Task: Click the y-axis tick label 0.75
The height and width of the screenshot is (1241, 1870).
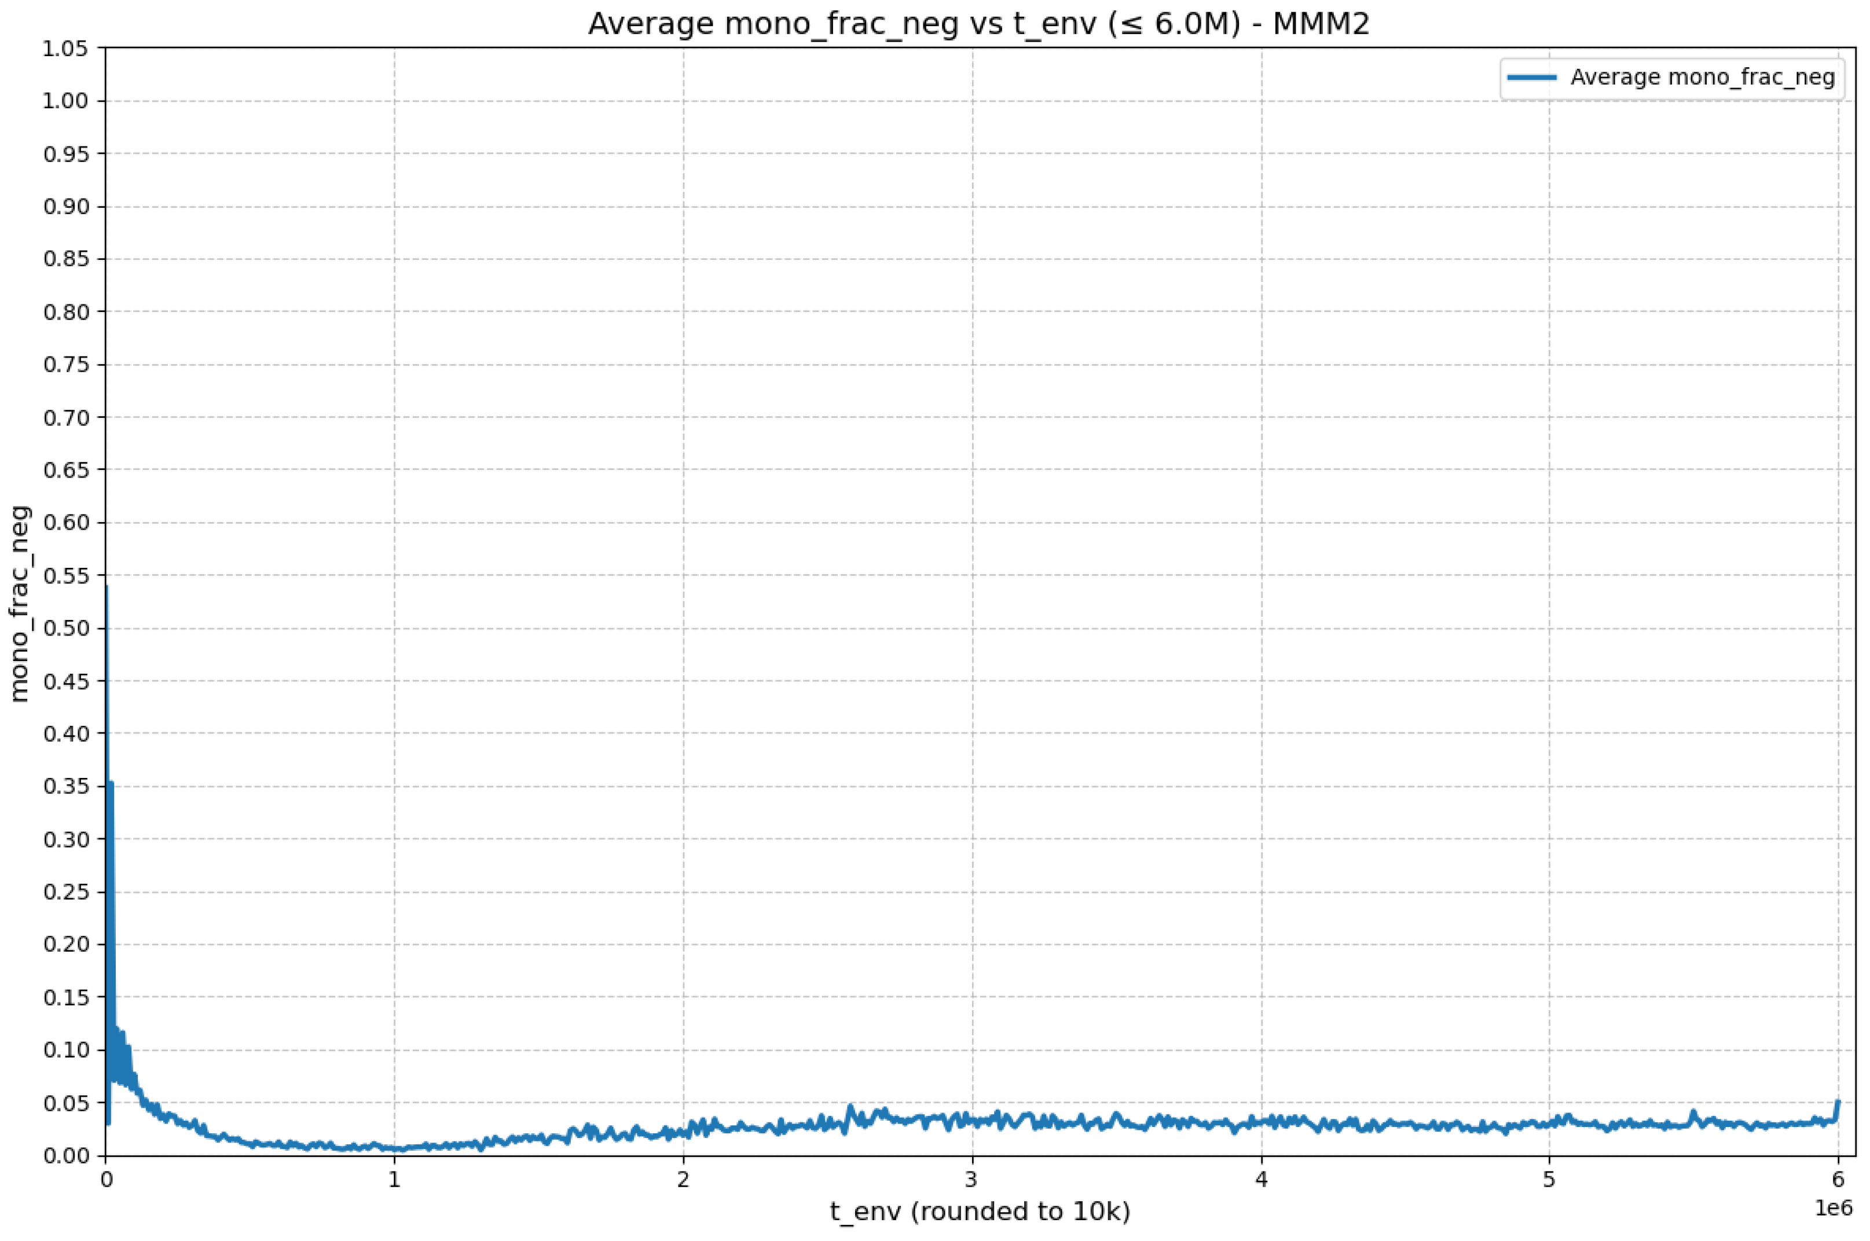Action: pos(66,365)
